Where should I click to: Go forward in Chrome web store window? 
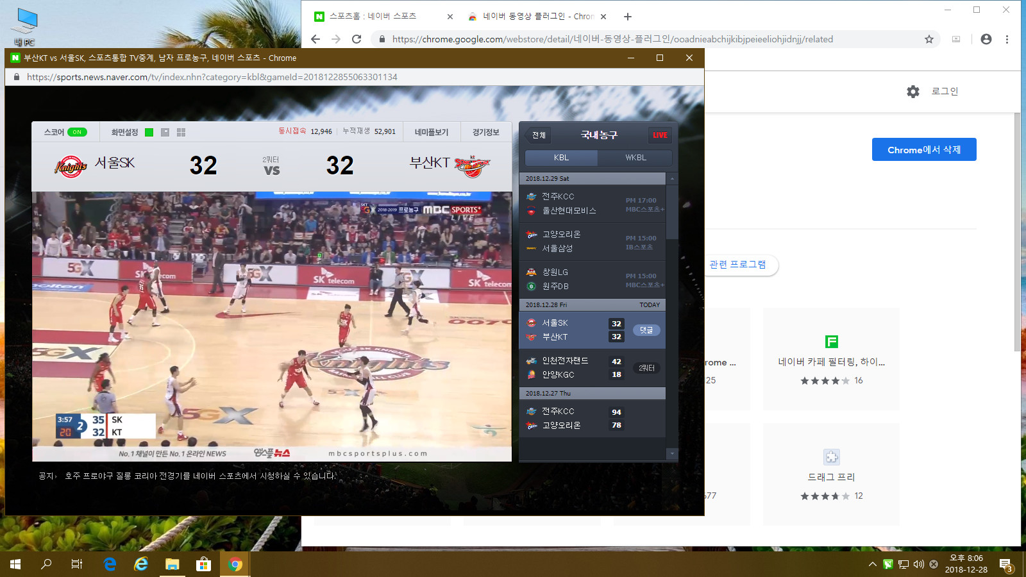tap(336, 39)
